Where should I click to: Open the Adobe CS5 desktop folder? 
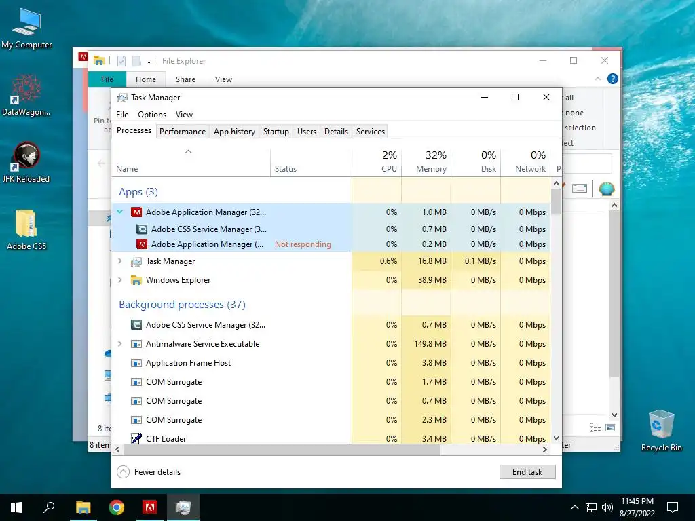tap(26, 230)
